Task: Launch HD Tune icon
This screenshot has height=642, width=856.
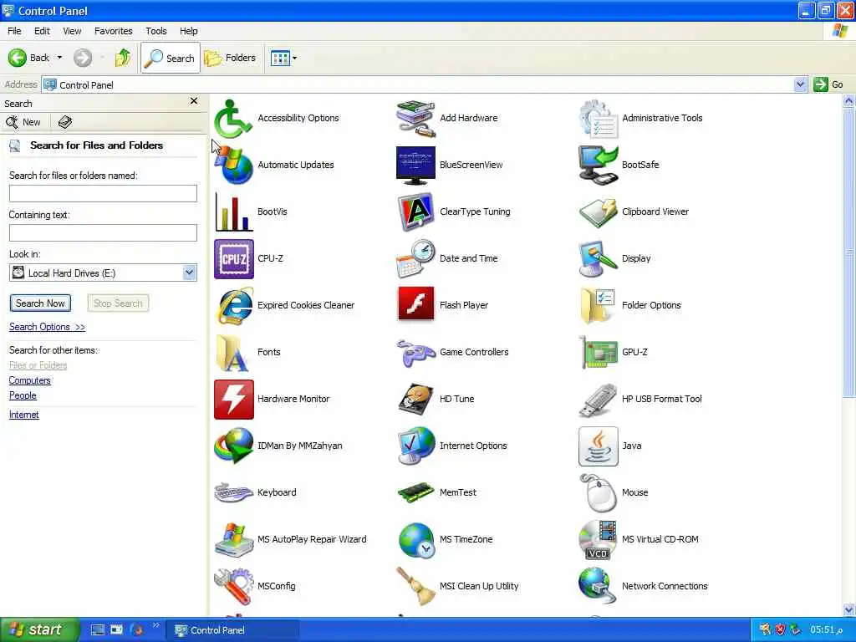Action: coord(415,399)
